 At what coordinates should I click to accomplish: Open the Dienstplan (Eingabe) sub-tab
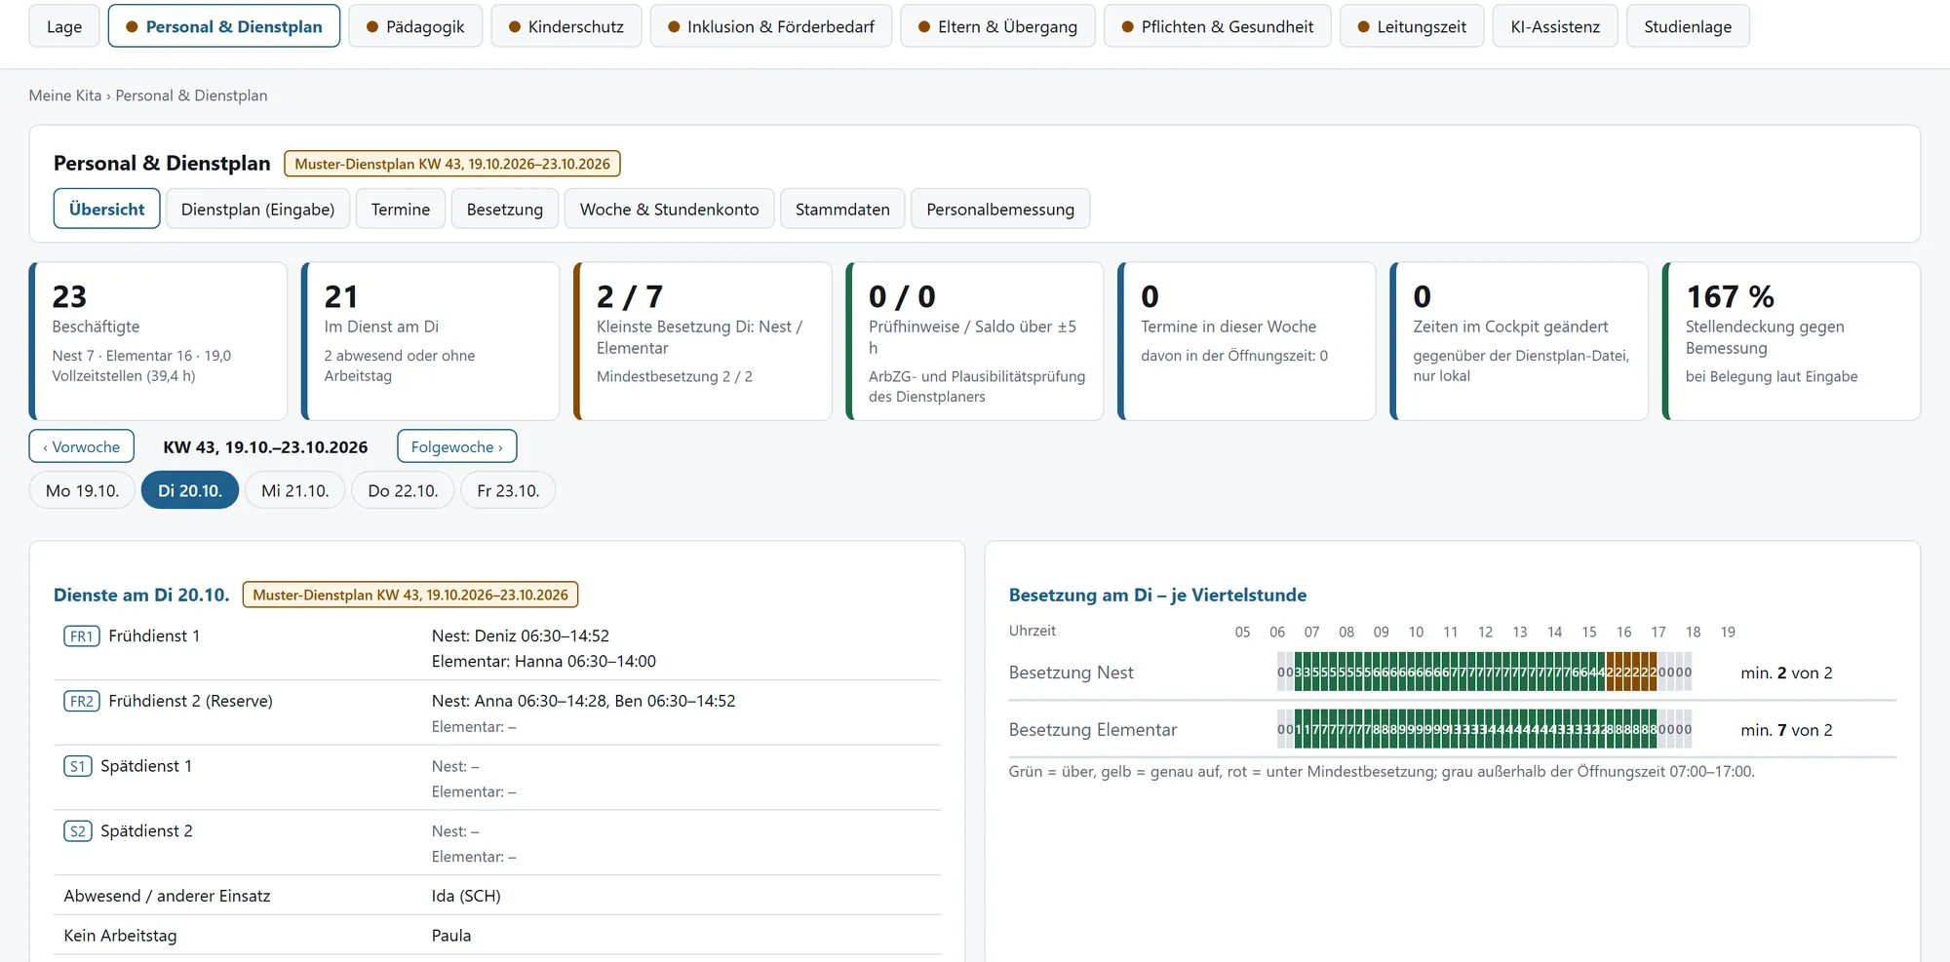tap(257, 210)
